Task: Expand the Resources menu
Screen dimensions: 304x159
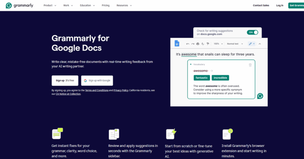Action: [124, 5]
